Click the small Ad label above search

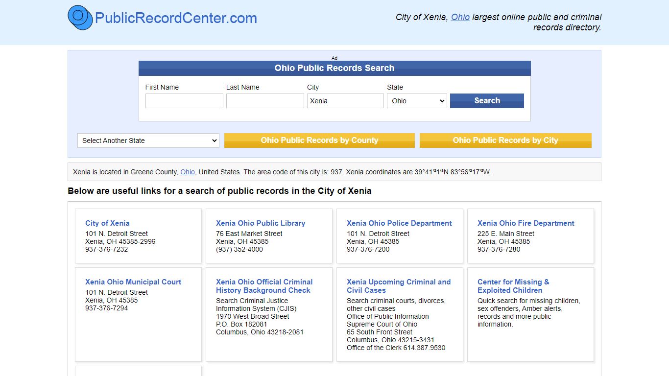(334, 58)
